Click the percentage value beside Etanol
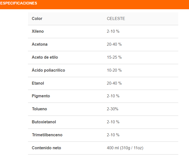Screen dimensions: 189x155 click(114, 83)
